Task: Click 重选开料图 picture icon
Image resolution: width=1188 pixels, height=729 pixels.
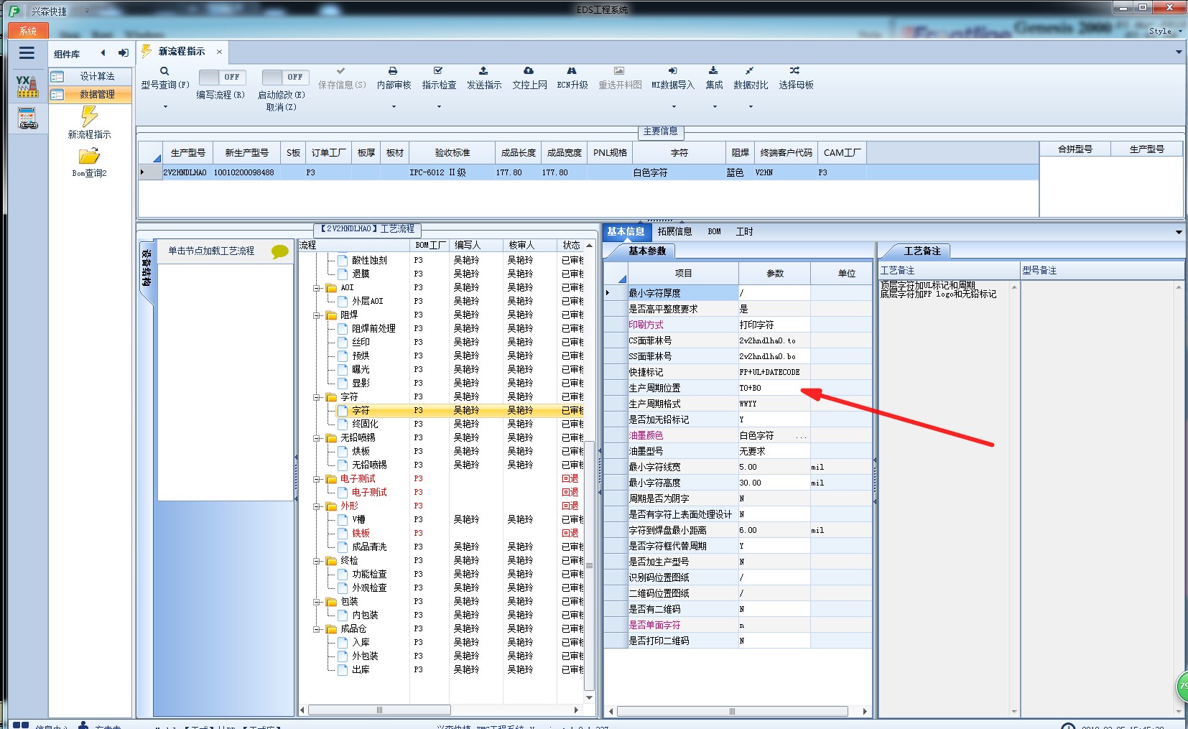Action: coord(619,71)
